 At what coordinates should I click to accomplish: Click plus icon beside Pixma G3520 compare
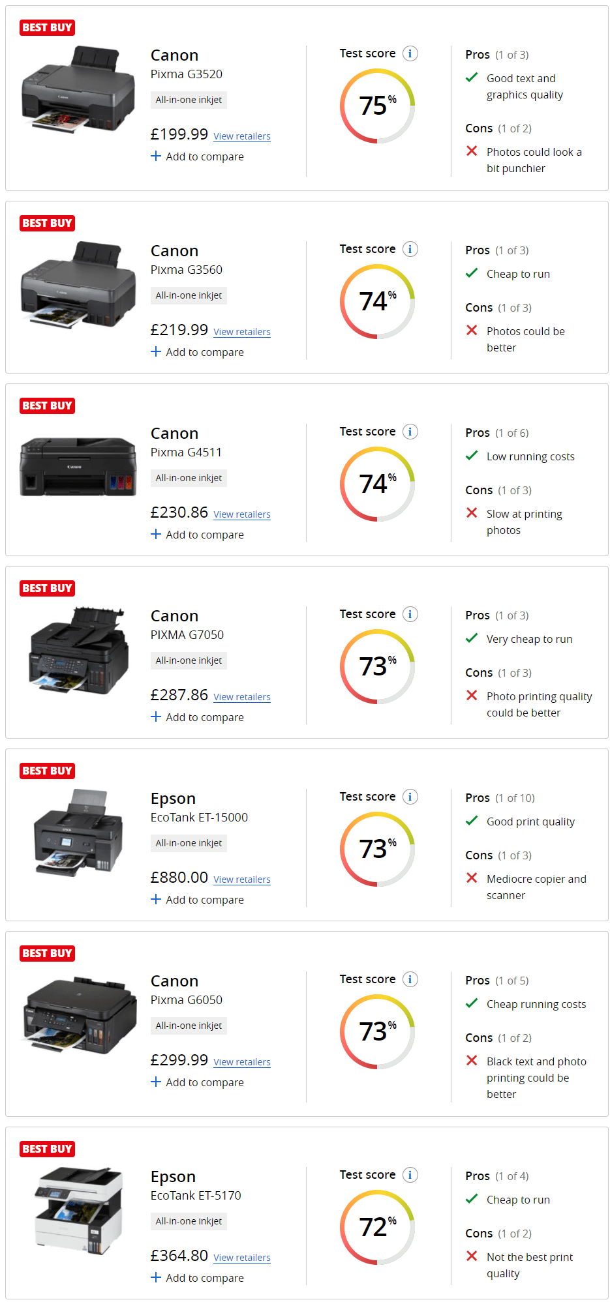tap(156, 156)
